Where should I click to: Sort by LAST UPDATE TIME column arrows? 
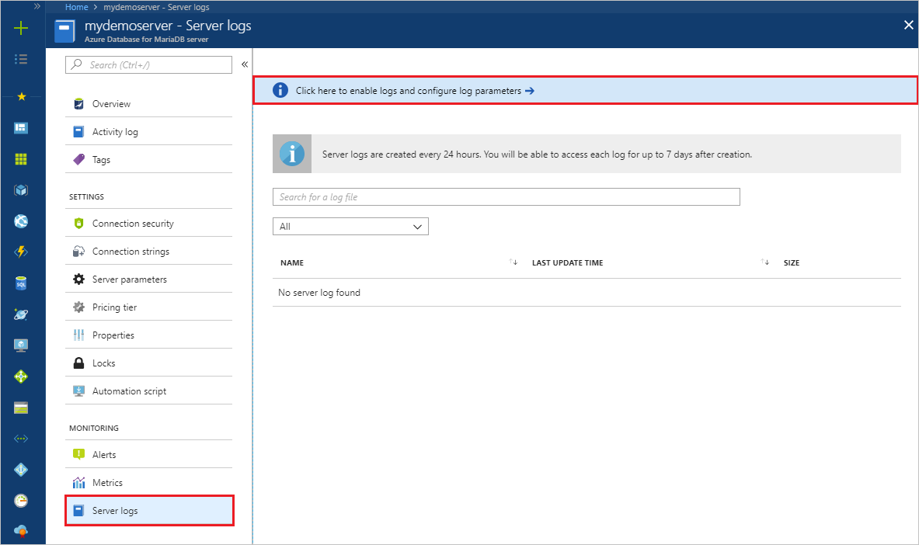pyautogui.click(x=765, y=262)
